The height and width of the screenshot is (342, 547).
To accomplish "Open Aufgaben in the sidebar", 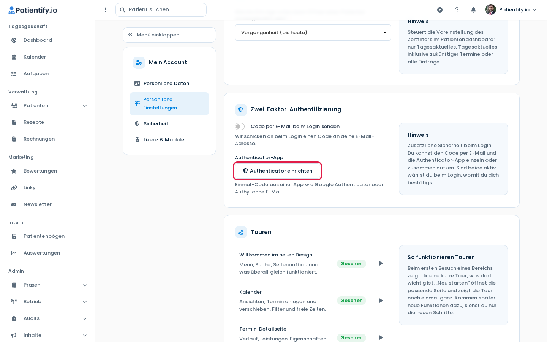I will [47, 74].
